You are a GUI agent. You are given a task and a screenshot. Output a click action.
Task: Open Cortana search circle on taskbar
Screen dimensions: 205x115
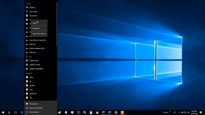[9, 112]
